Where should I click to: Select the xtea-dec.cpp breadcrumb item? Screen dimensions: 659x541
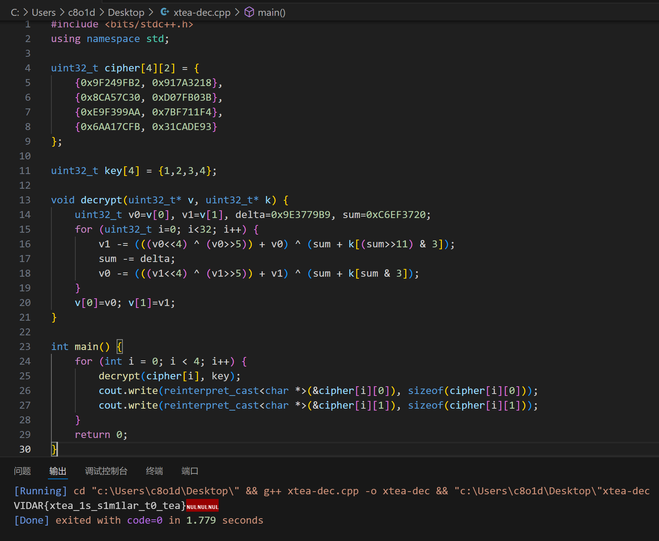coord(202,12)
